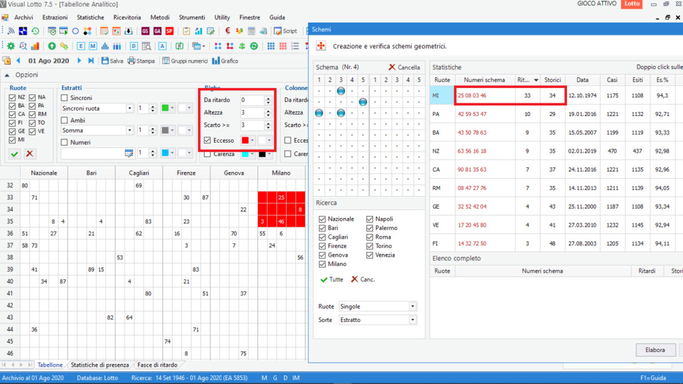
Task: Open the Archivi menu
Action: tap(23, 17)
